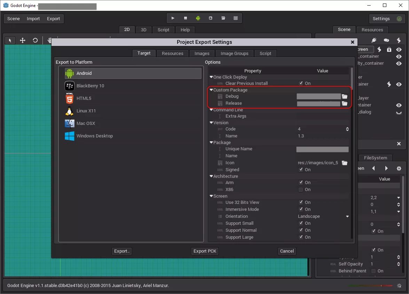Screen dimensions: 409x294
Task: Go back in FileSystem panel
Action: [373, 168]
